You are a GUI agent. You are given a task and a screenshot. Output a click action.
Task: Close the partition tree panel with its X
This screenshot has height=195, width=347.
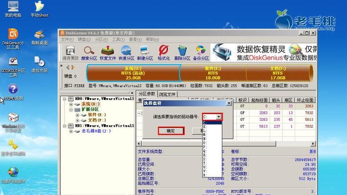pos(132,93)
